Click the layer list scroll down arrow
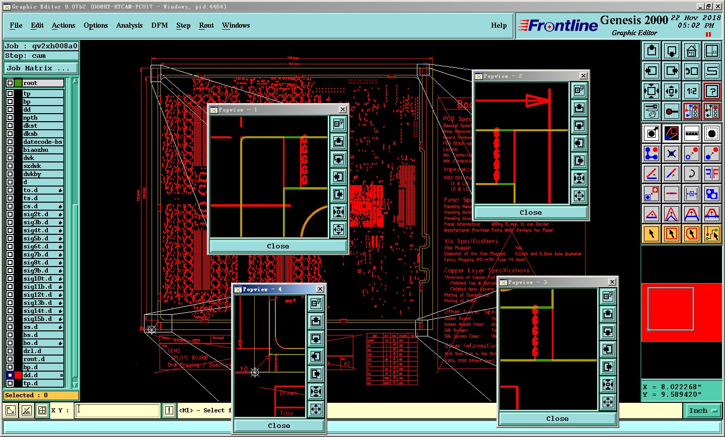This screenshot has width=725, height=437. click(x=75, y=385)
